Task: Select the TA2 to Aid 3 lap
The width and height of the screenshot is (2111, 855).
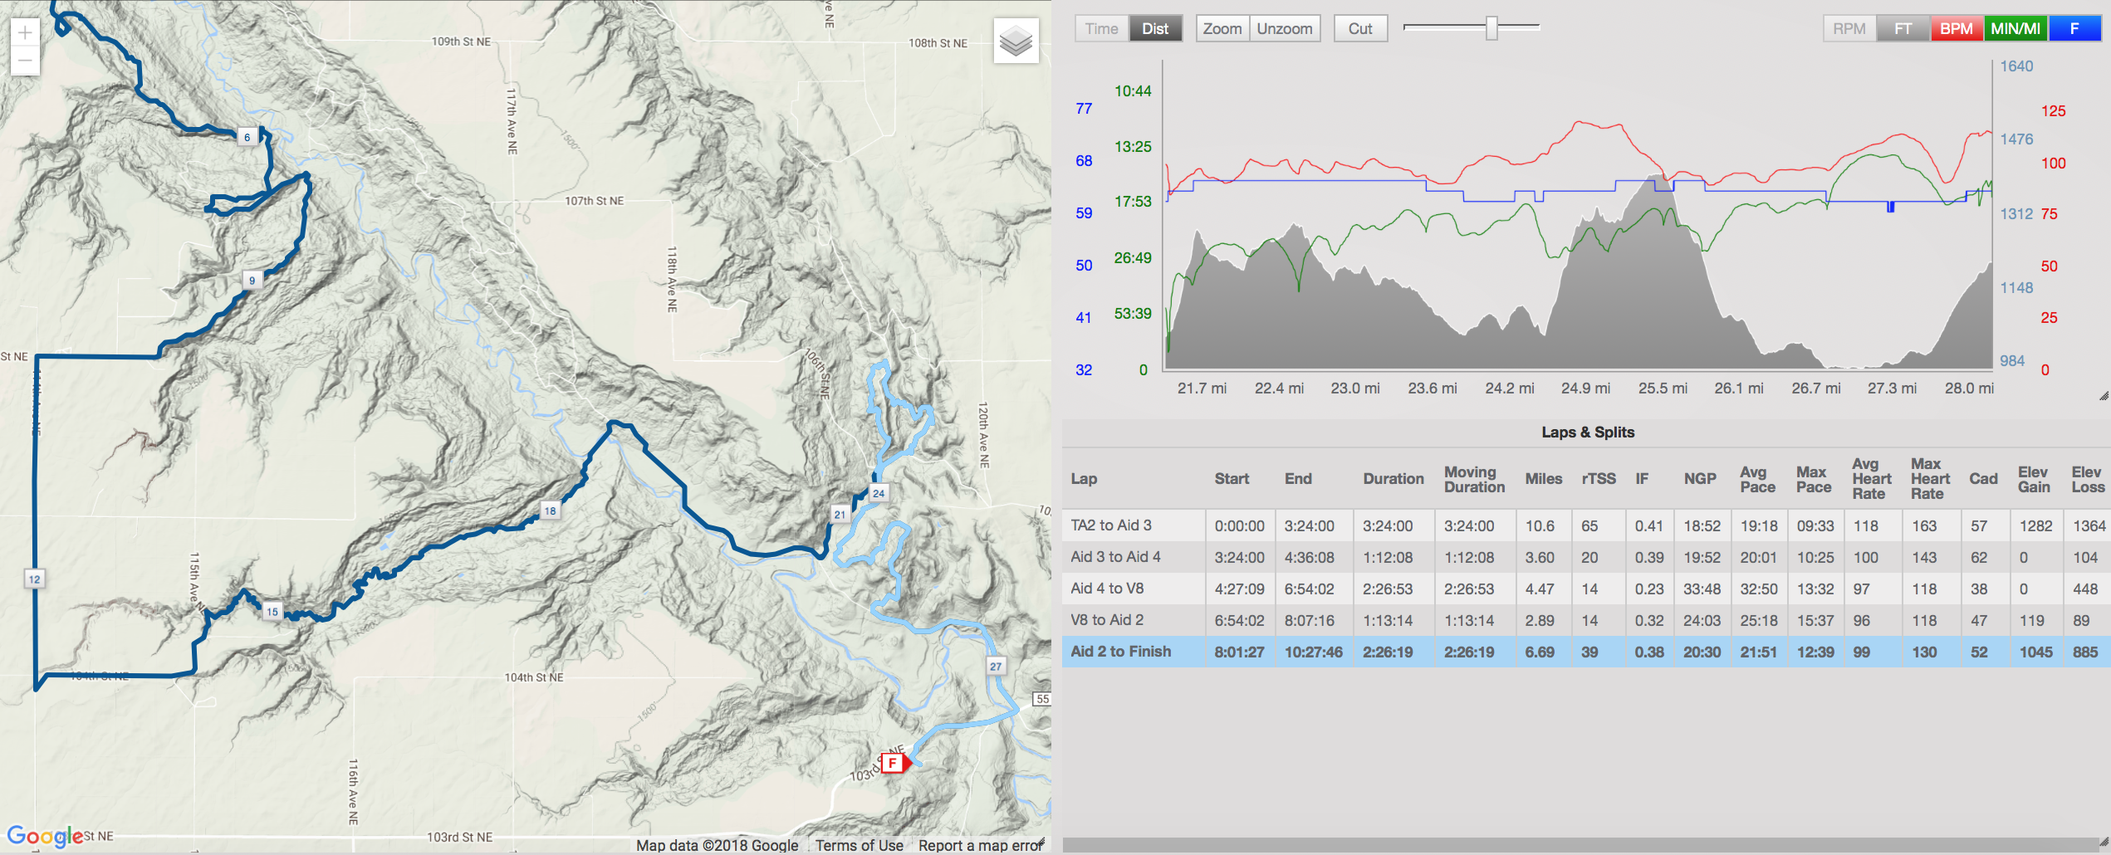Action: 1586,525
